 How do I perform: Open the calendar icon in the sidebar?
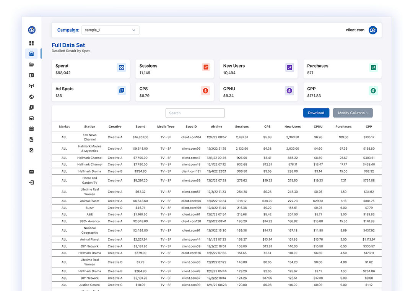point(31,129)
